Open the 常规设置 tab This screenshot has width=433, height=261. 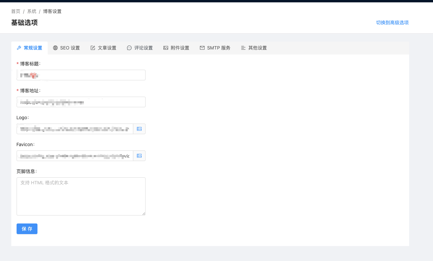(30, 48)
